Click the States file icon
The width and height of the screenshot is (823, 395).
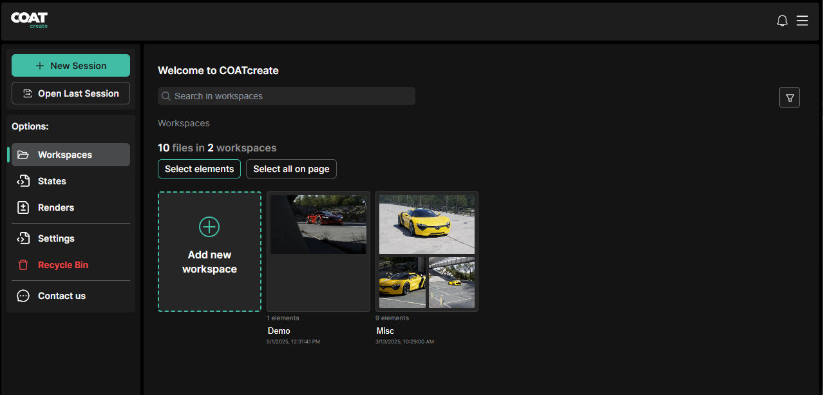23,181
